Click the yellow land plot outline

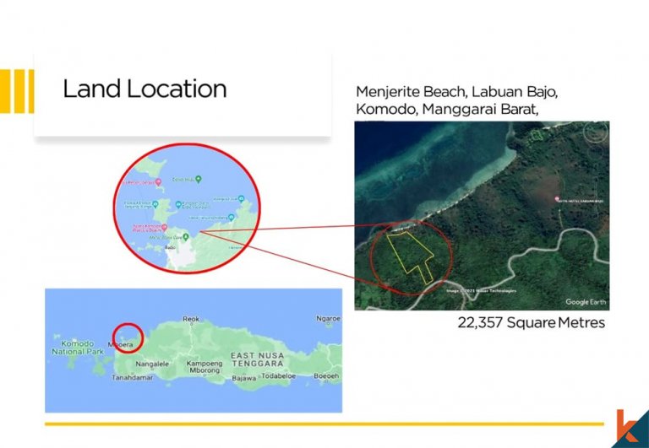tap(410, 253)
